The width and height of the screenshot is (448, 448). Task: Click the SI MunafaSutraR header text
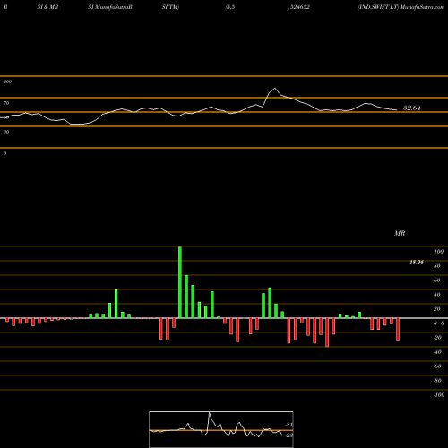(x=110, y=7)
